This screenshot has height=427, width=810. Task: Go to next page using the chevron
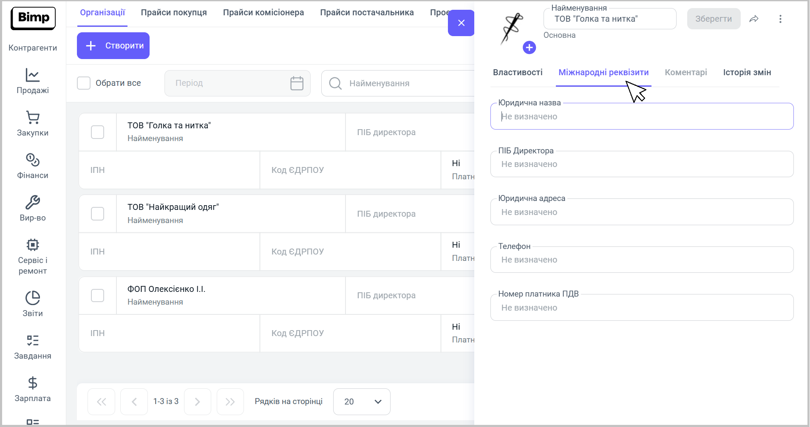pyautogui.click(x=197, y=402)
